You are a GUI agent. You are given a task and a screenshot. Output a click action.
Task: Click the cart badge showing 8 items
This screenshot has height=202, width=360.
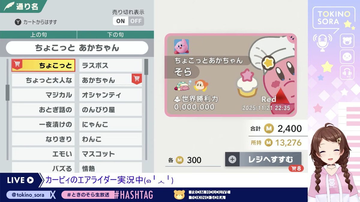point(296,168)
